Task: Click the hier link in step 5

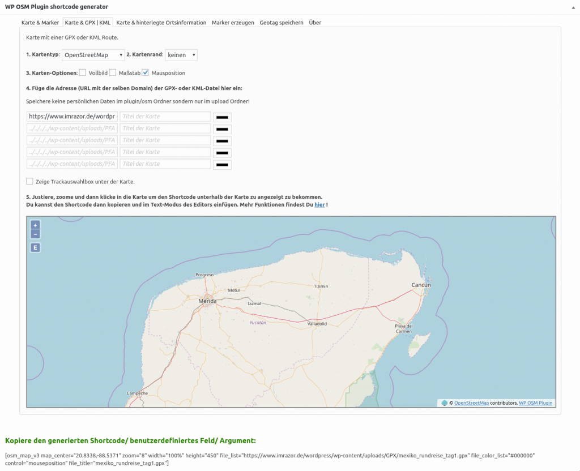Action: [x=319, y=204]
